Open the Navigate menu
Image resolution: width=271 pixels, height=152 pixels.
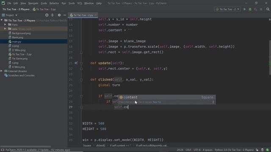pos(33,3)
